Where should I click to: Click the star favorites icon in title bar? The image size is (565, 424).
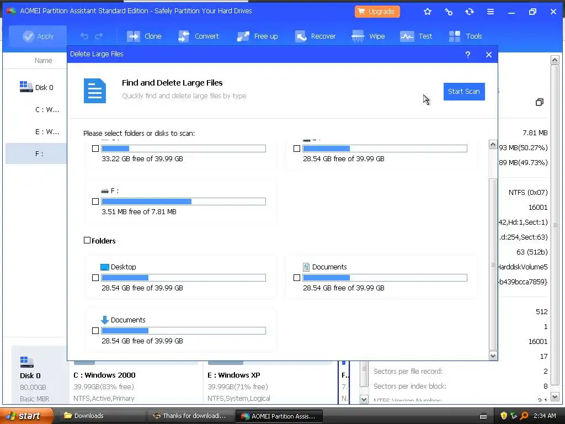(x=428, y=12)
